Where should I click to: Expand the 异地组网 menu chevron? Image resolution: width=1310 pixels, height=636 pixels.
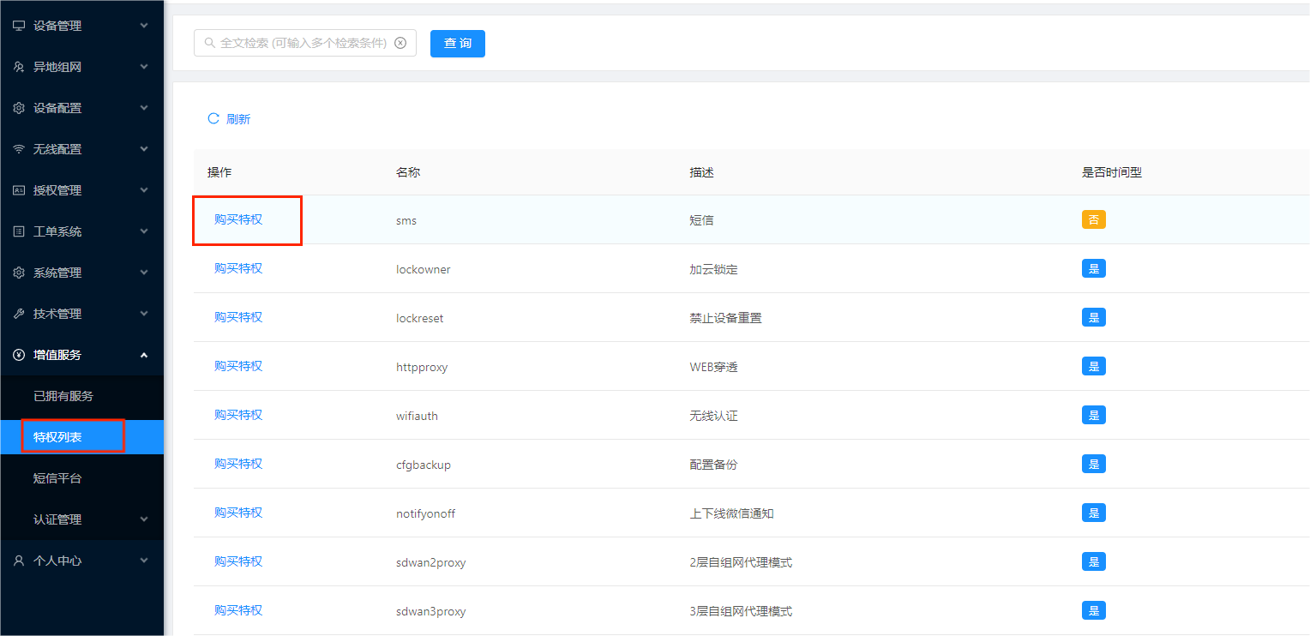144,67
